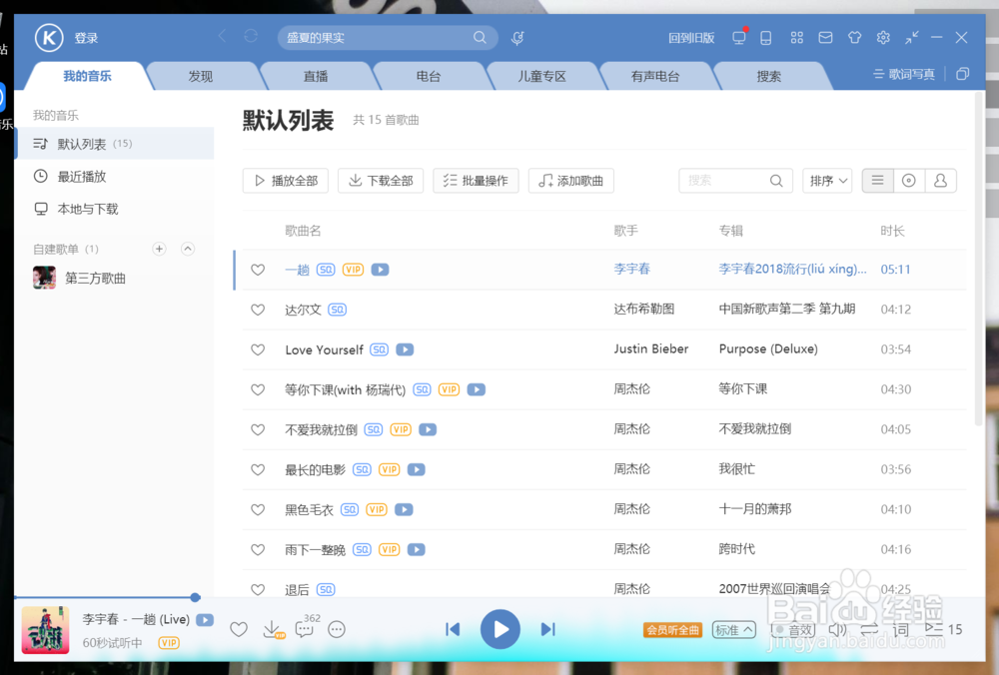Favorite Love Yourself with heart
Viewport: 999px width, 675px height.
[x=258, y=349]
